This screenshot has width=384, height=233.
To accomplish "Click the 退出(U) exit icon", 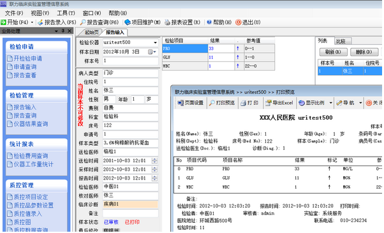I will [x=238, y=22].
